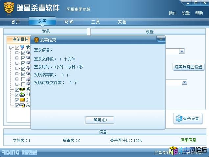Click the 查杀设置 button
Image resolution: width=209 pixels, height=157 pixels.
click(x=188, y=119)
